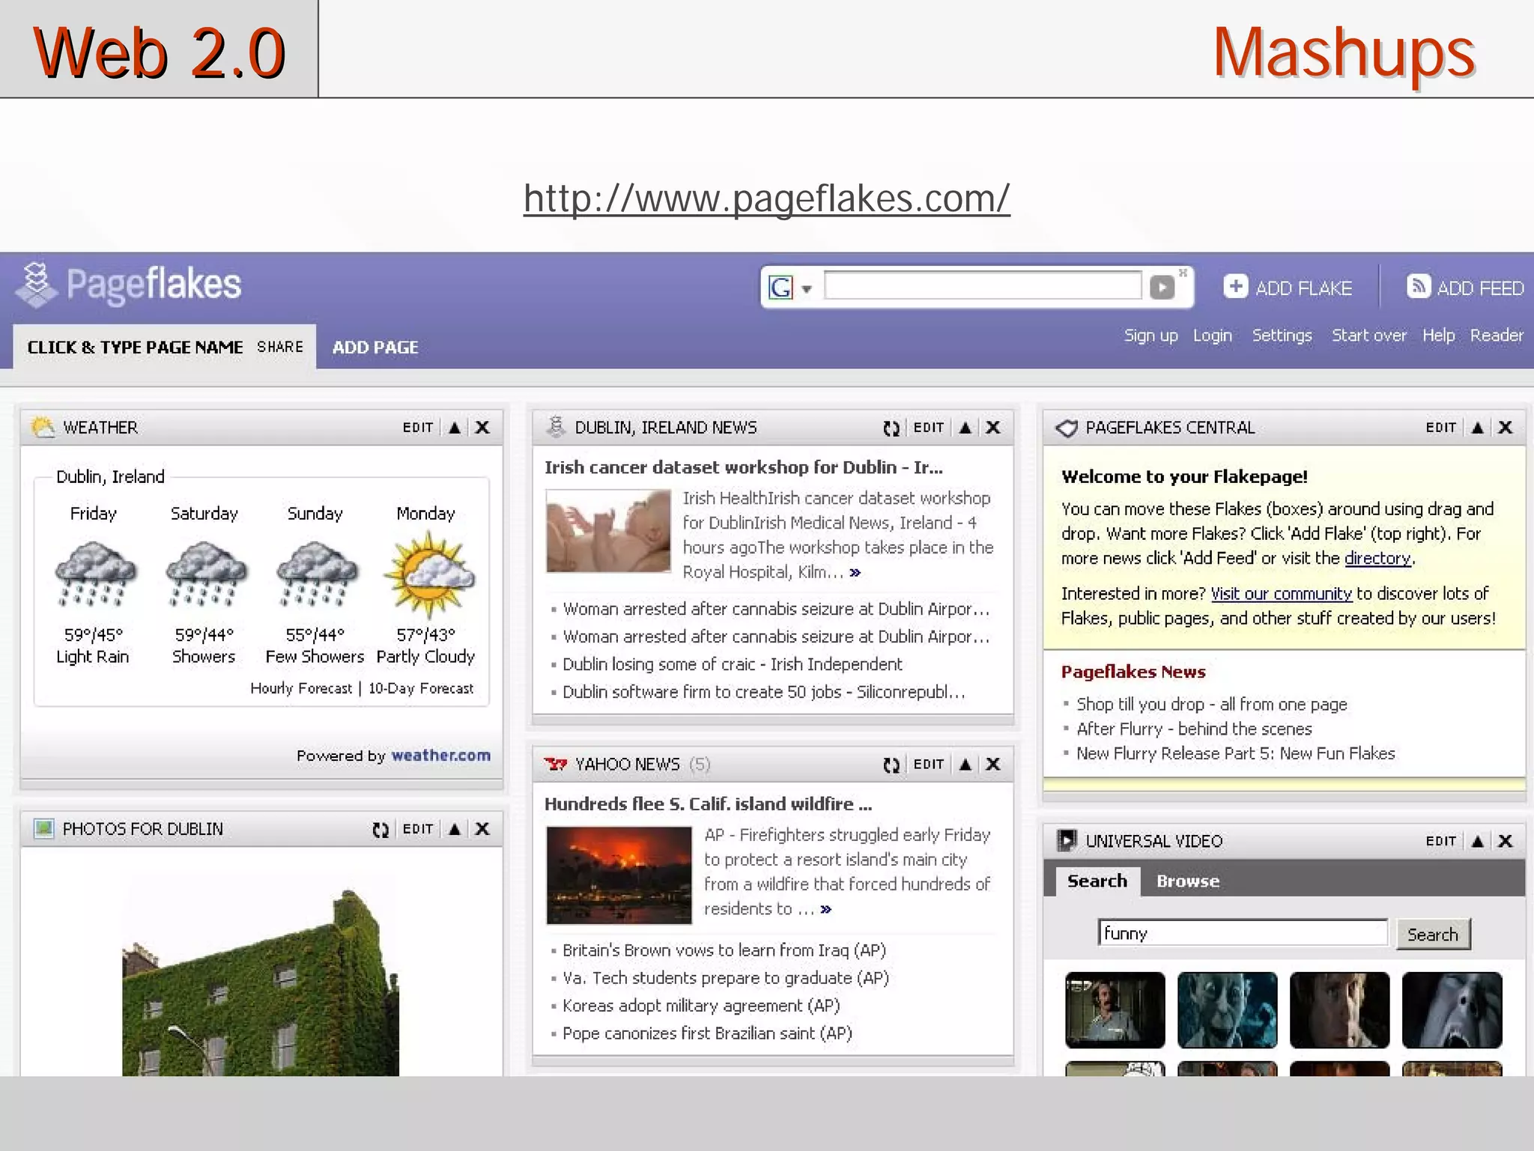Refresh the Dublin, Ireland News flake
Screen dimensions: 1534x1151
(891, 428)
